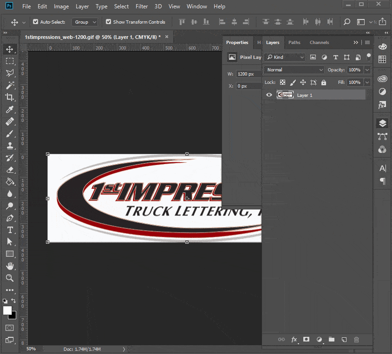Toggle type layer filter
This screenshot has width=392, height=354.
tap(335, 57)
